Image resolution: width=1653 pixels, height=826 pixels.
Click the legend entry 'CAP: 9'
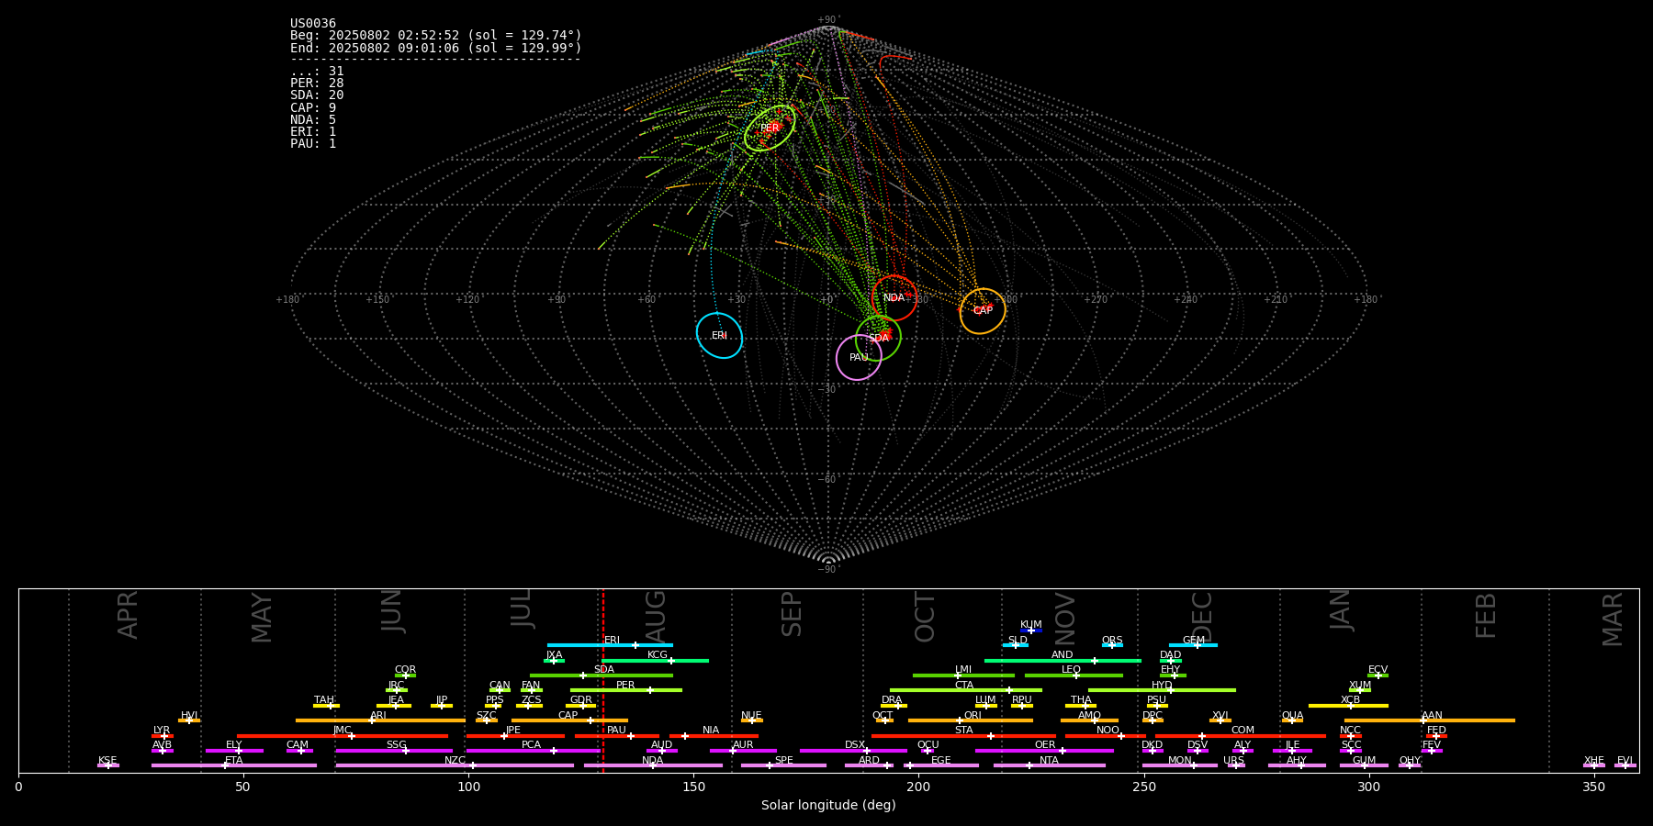coord(313,108)
